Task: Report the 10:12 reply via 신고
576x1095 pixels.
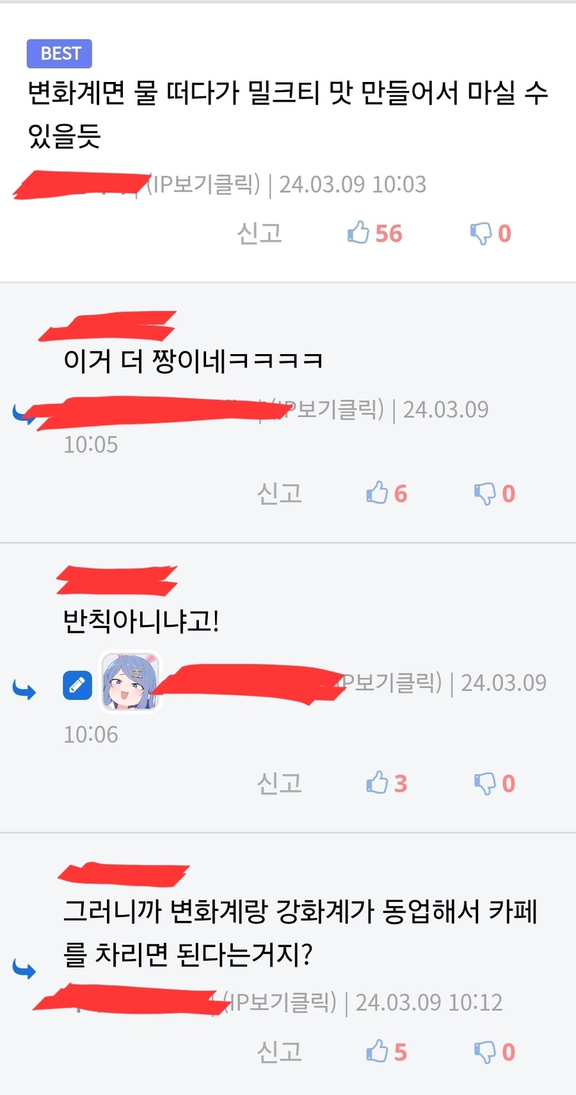Action: pyautogui.click(x=279, y=1052)
